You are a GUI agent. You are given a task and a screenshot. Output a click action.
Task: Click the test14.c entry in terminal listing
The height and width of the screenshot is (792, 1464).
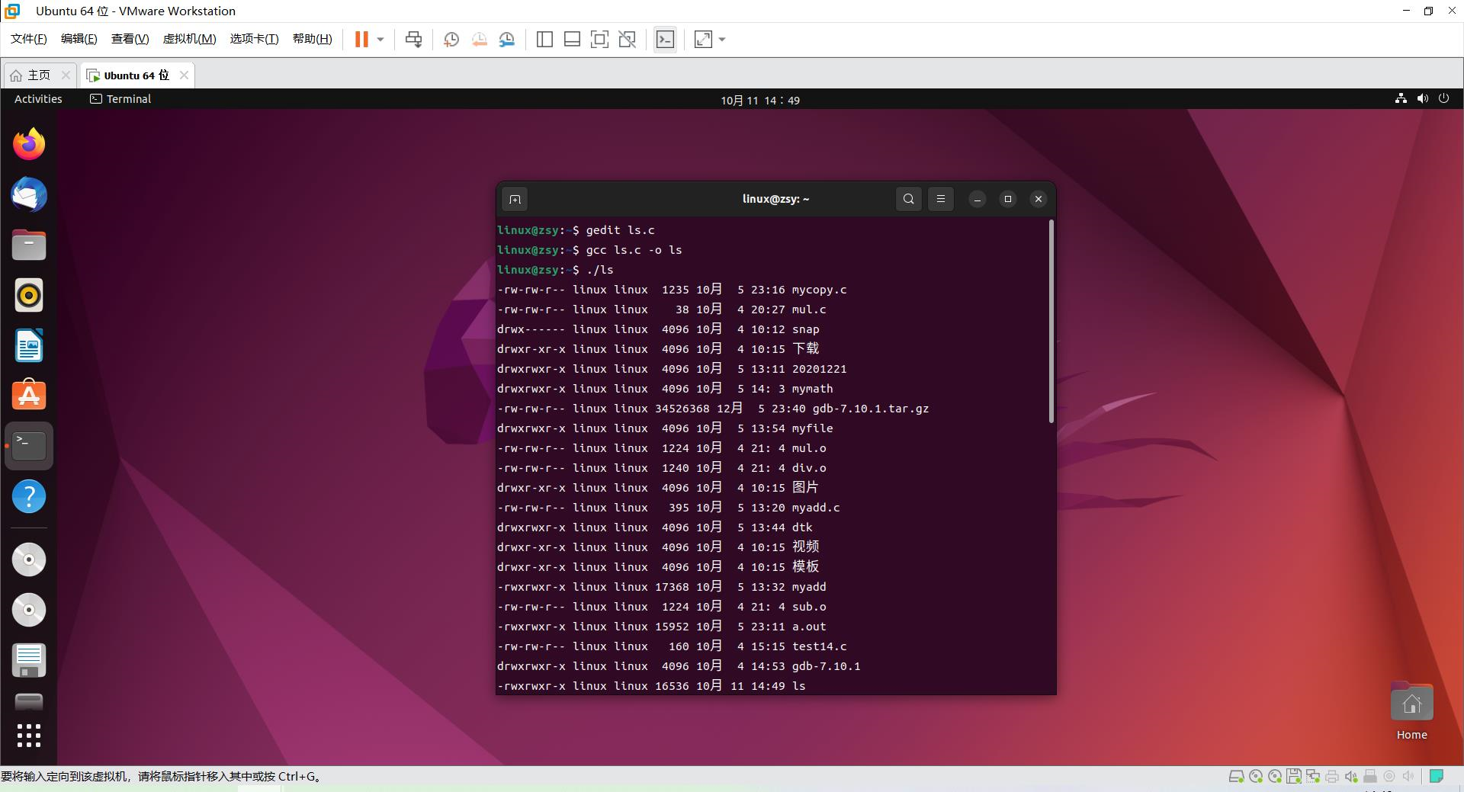pos(672,646)
